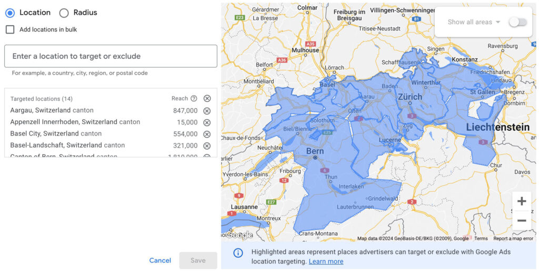Click the 15,000 reach value

pyautogui.click(x=187, y=122)
